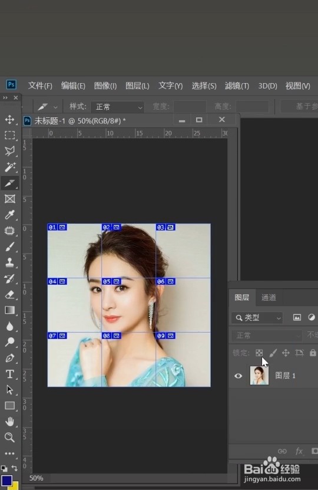Image resolution: width=318 pixels, height=490 pixels.
Task: Open the 滤镜(T) menu
Action: coord(237,85)
